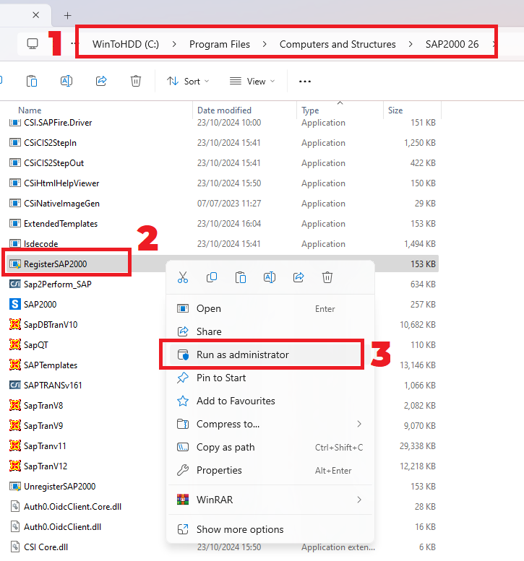Click the toolbar Rename icon
Viewport: 524px width, 561px height.
coord(66,81)
